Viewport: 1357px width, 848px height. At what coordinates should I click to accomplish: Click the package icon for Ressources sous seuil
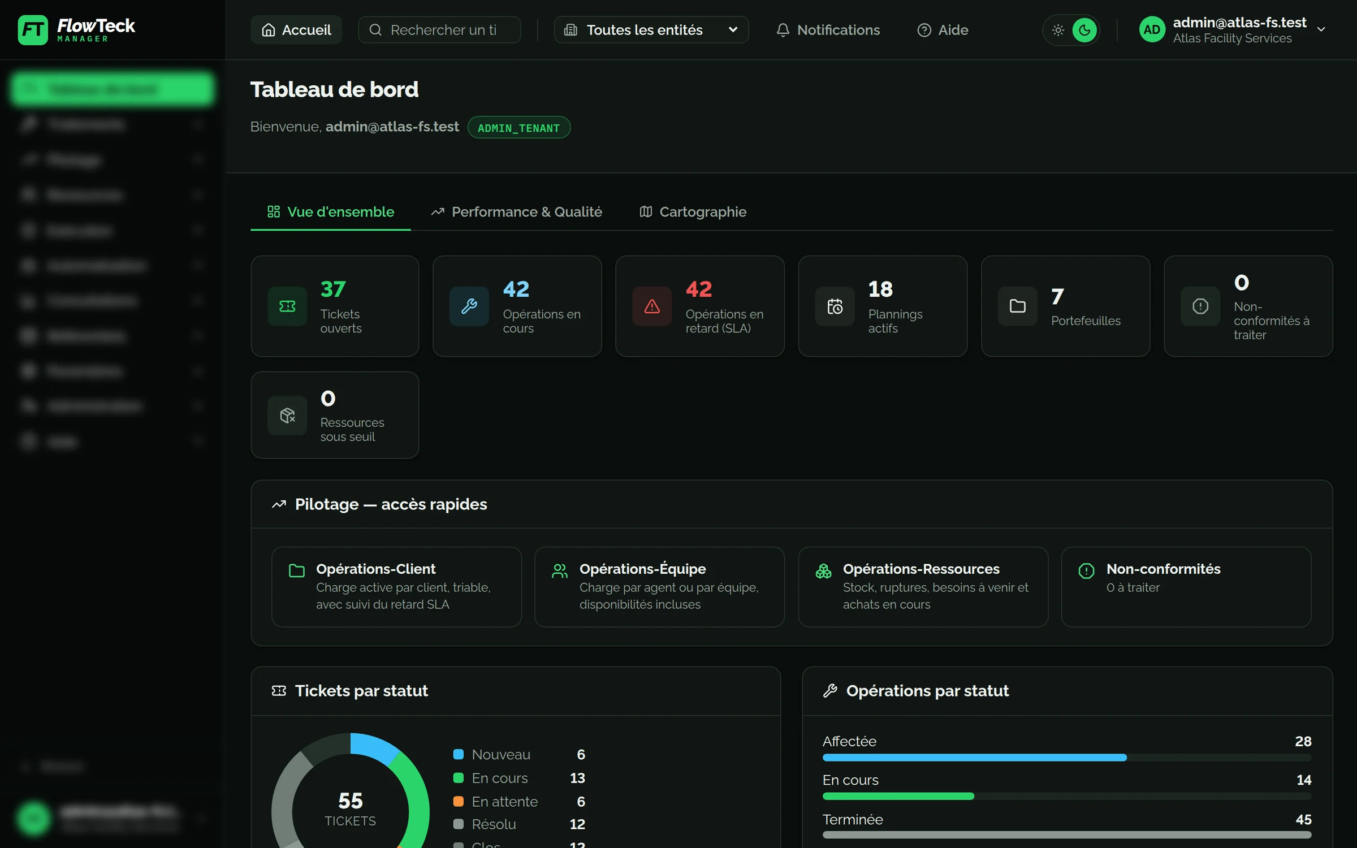point(287,416)
